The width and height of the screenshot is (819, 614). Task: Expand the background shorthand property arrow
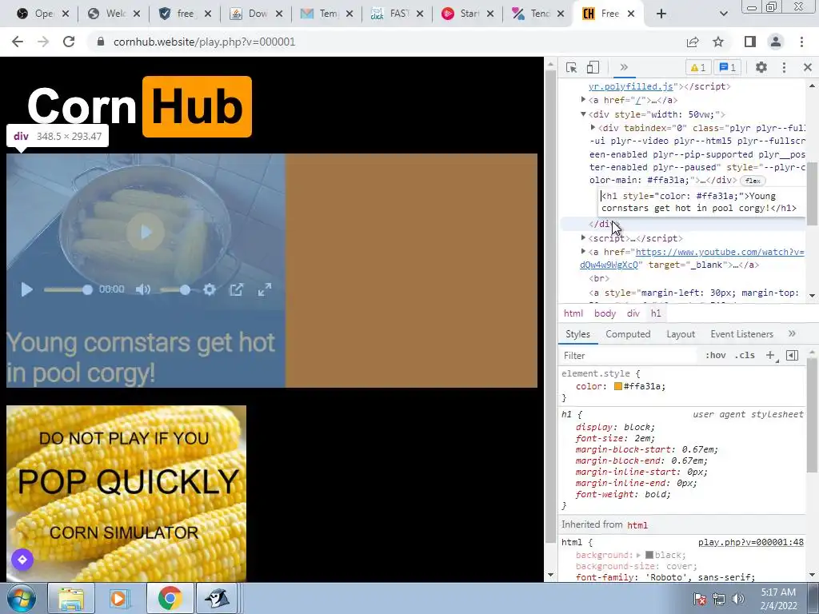(638, 555)
